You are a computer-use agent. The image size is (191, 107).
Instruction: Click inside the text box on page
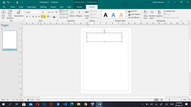[x=104, y=37]
